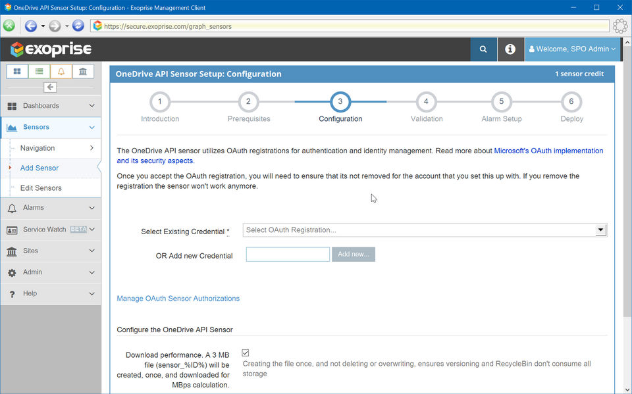Image resolution: width=632 pixels, height=394 pixels.
Task: Expand Service Watch BETA menu
Action: pos(51,229)
